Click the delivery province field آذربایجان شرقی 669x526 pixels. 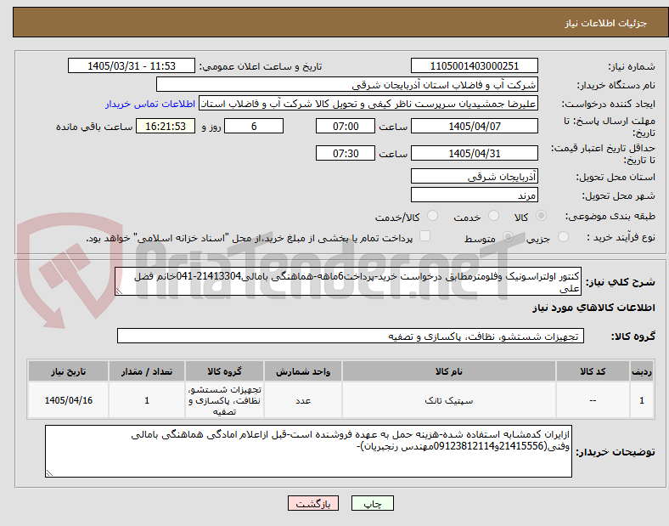(x=474, y=177)
